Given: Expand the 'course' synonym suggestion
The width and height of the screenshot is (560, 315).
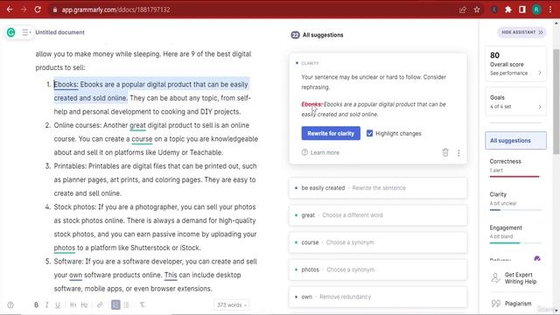Looking at the screenshot, I should point(378,242).
